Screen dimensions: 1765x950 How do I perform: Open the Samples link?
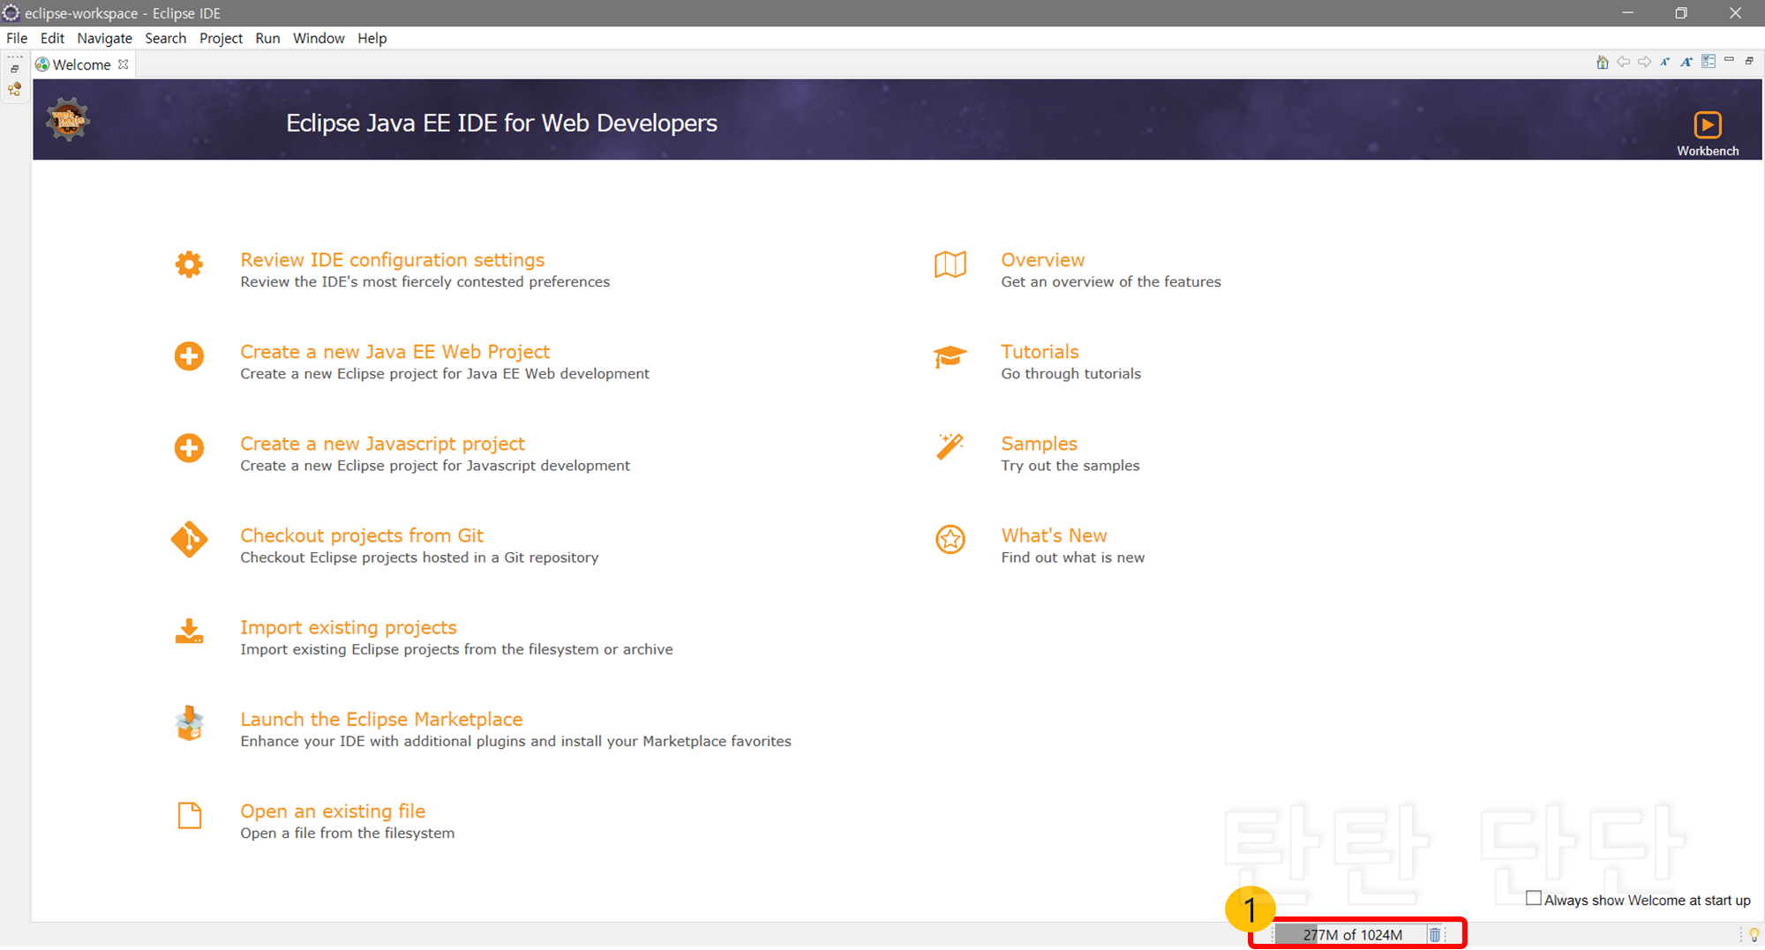click(x=1039, y=444)
